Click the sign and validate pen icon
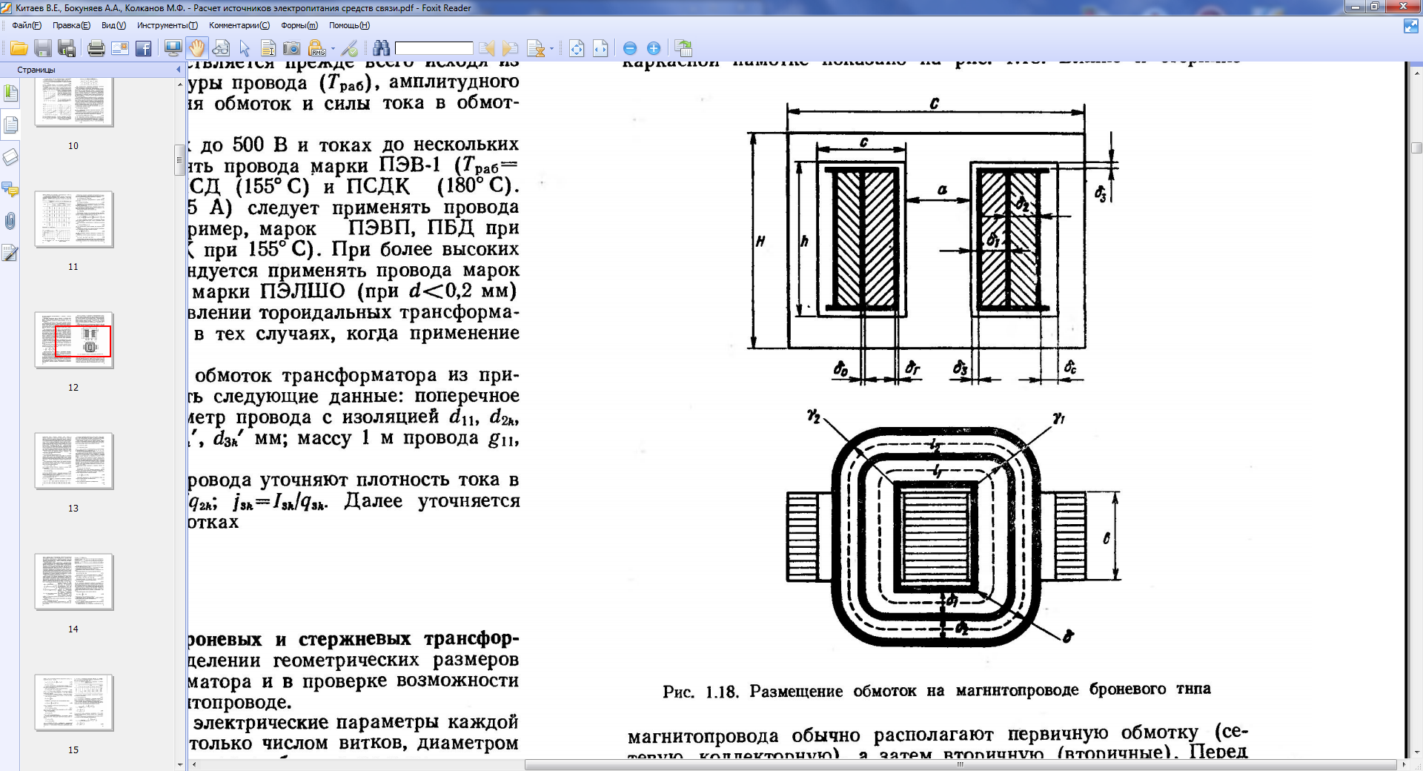Image resolution: width=1423 pixels, height=771 pixels. [x=350, y=49]
